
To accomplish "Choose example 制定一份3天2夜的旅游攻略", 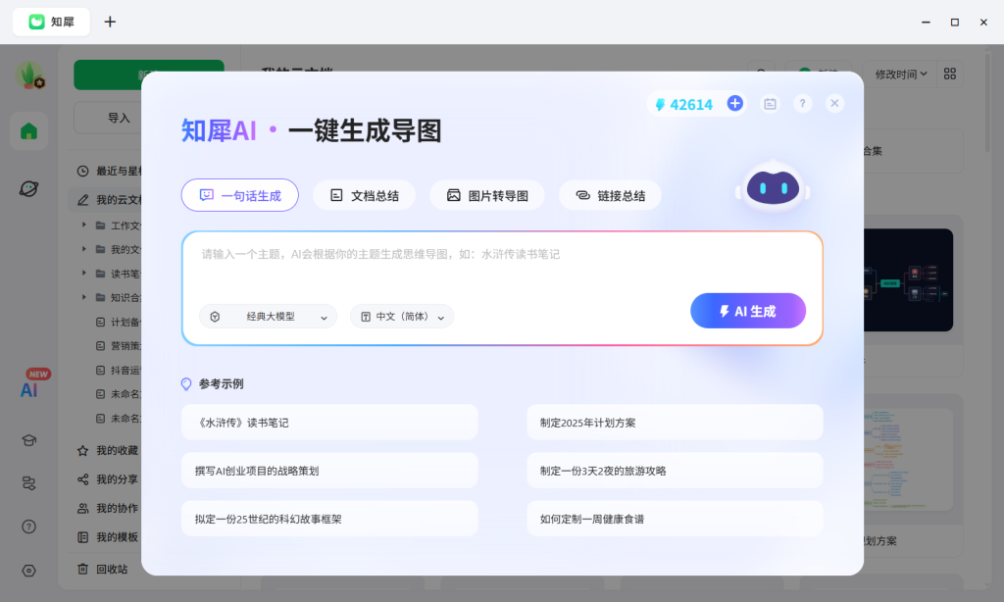I will point(675,471).
